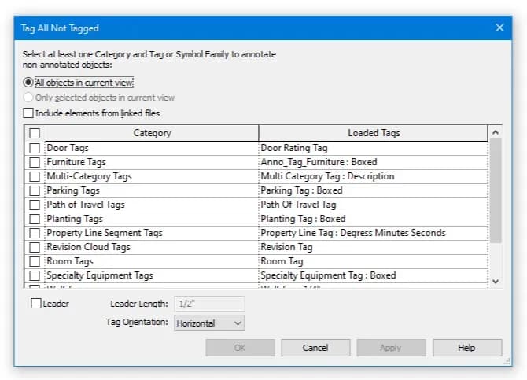Screen dimensions: 527x380
Task: Check the Room Tags checkbox
Action: (x=35, y=261)
